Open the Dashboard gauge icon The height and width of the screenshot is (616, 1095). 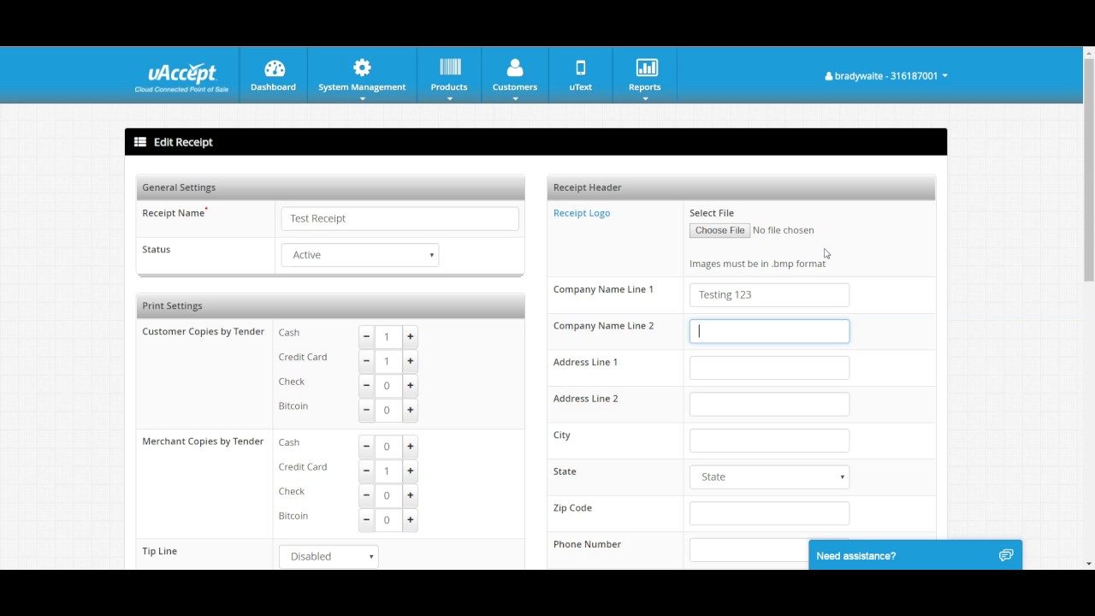(x=274, y=68)
